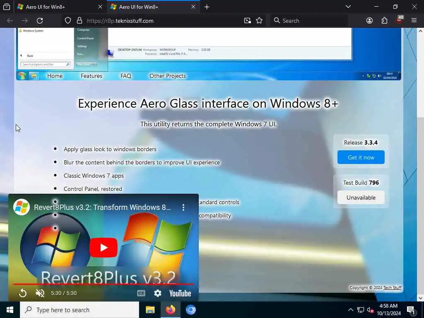The height and width of the screenshot is (318, 424).
Task: Open File Explorer from the taskbar
Action: pos(150,310)
